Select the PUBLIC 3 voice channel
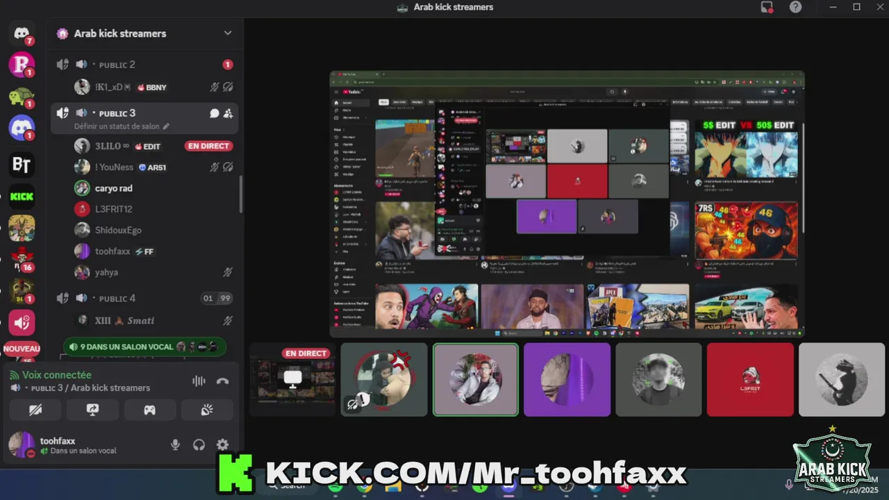 tap(144, 118)
